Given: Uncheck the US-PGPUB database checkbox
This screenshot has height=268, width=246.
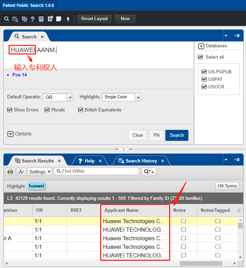Looking at the screenshot, I should pyautogui.click(x=204, y=72).
